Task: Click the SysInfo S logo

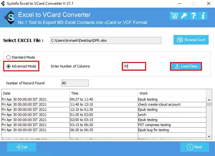Action: (10, 18)
